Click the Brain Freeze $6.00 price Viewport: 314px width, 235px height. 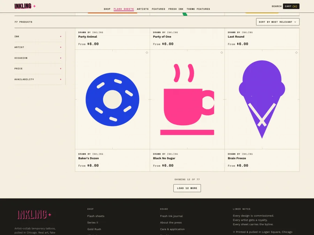pos(242,165)
